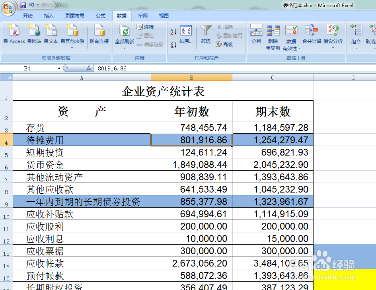Click the Select All corner button

coord(6,77)
